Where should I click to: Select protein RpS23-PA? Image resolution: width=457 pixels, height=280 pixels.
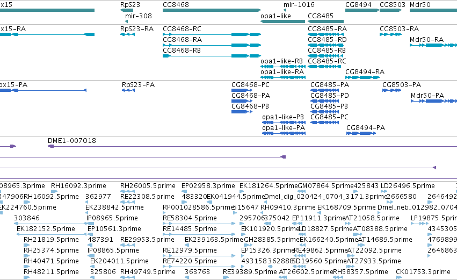(138, 85)
